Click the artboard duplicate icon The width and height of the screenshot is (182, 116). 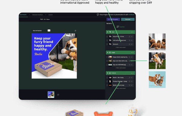click(75, 31)
